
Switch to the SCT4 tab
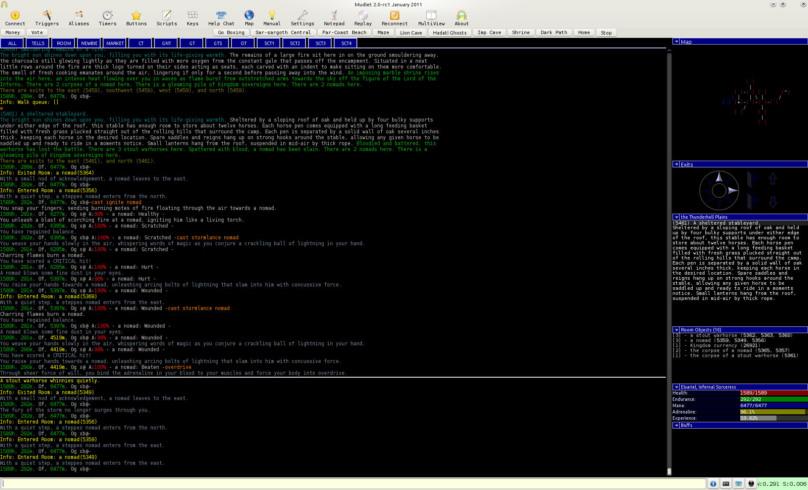point(346,43)
